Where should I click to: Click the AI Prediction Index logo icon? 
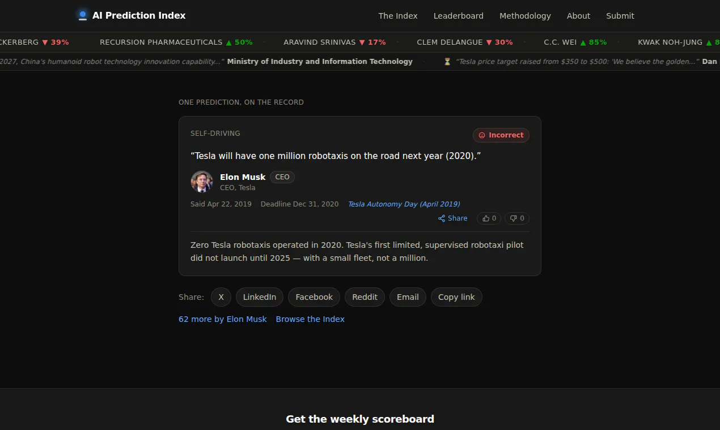83,15
